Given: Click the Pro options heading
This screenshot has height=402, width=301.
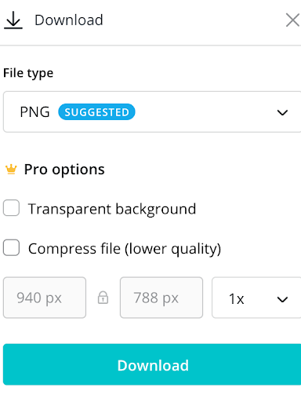Looking at the screenshot, I should pos(64,170).
